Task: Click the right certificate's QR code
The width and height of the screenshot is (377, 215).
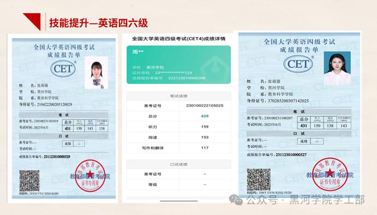Action: point(259,180)
